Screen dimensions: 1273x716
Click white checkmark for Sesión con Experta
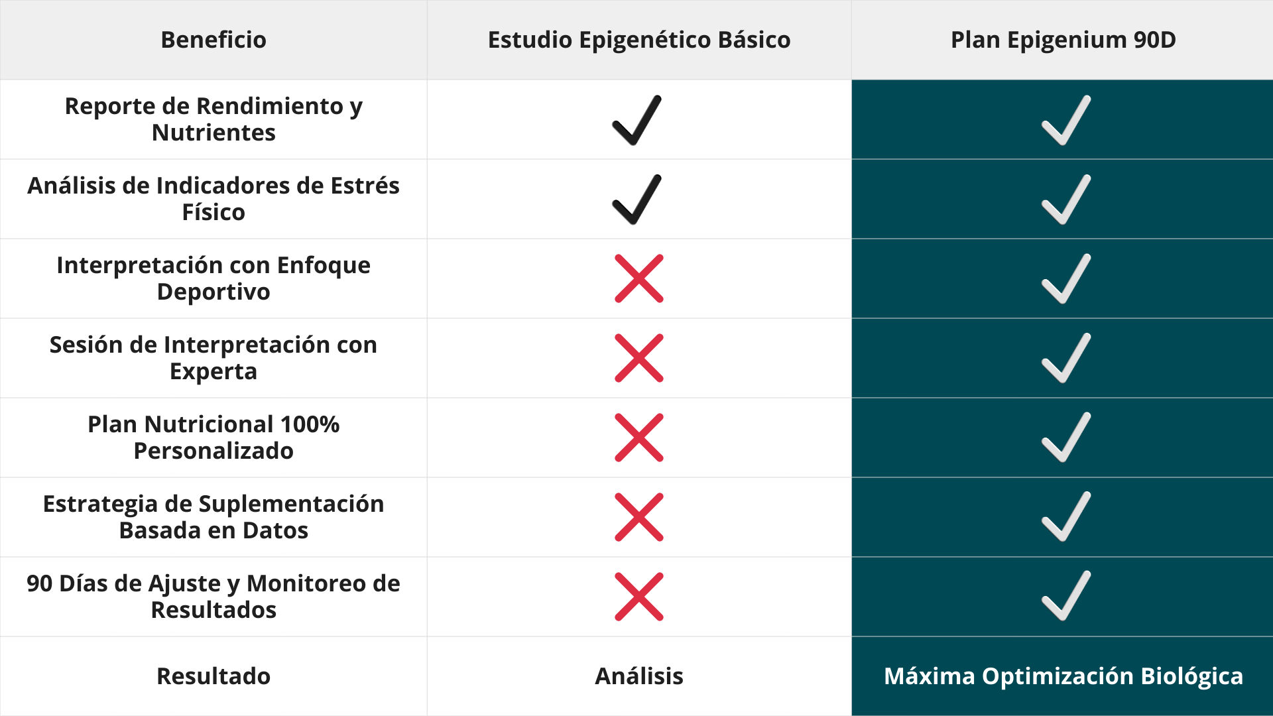click(x=1065, y=358)
